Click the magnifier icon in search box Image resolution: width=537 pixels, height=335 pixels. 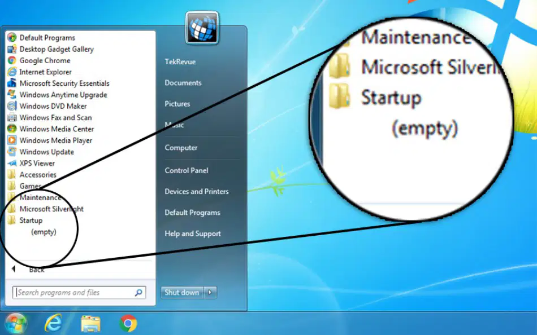[x=138, y=293]
